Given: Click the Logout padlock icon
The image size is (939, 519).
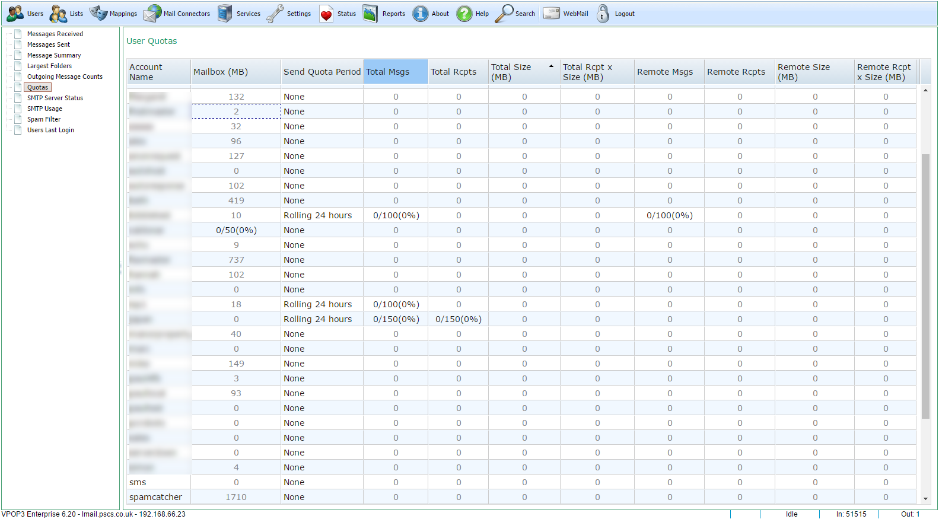Looking at the screenshot, I should point(603,14).
